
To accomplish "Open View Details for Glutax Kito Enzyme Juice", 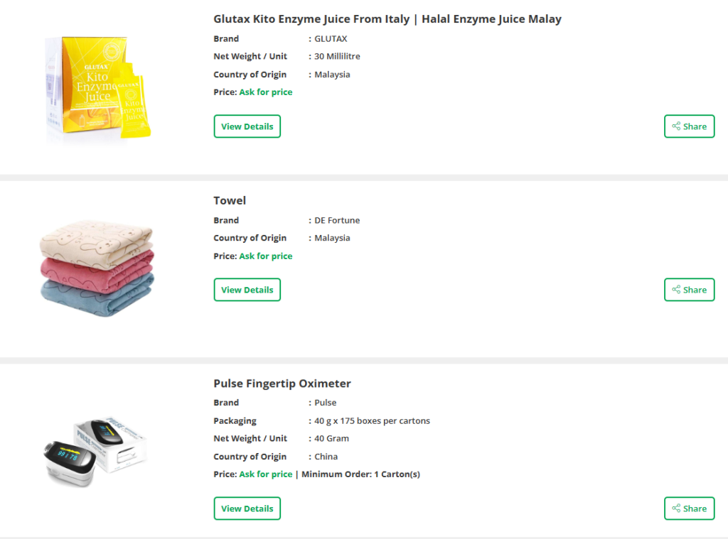I will (x=247, y=126).
